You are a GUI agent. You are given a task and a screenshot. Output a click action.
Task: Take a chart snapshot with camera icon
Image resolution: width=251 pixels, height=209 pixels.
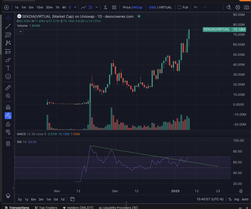click(x=246, y=7)
